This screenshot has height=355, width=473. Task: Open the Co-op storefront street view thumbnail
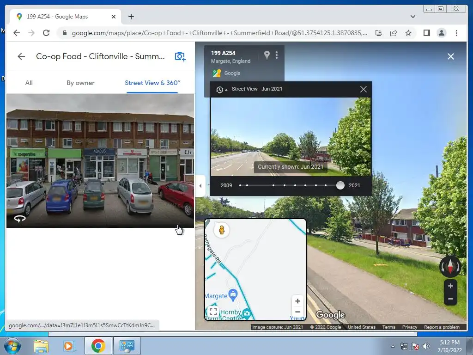click(x=100, y=160)
